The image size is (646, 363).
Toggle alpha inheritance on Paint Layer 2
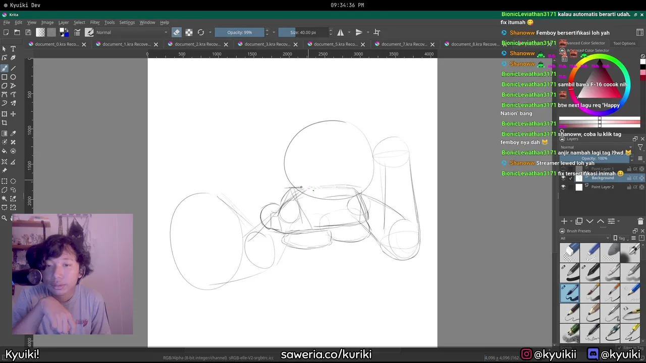point(635,187)
